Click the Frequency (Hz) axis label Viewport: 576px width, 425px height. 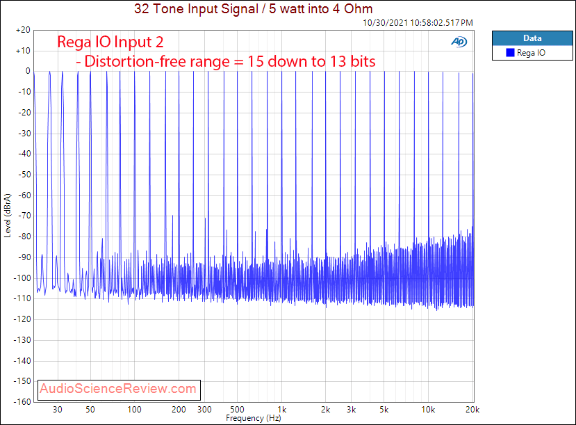click(254, 418)
